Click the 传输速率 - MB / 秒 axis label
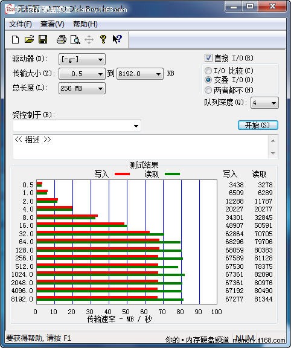 click(120, 319)
